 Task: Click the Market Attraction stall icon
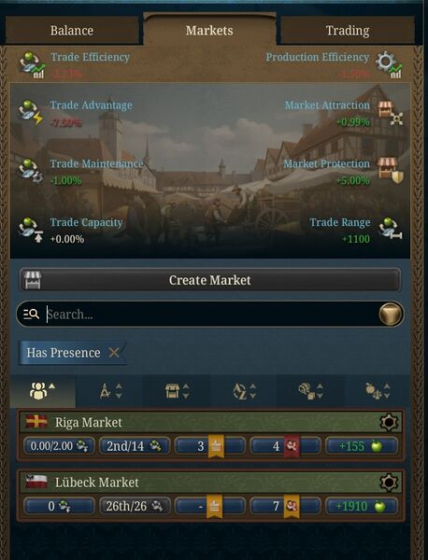[x=391, y=113]
